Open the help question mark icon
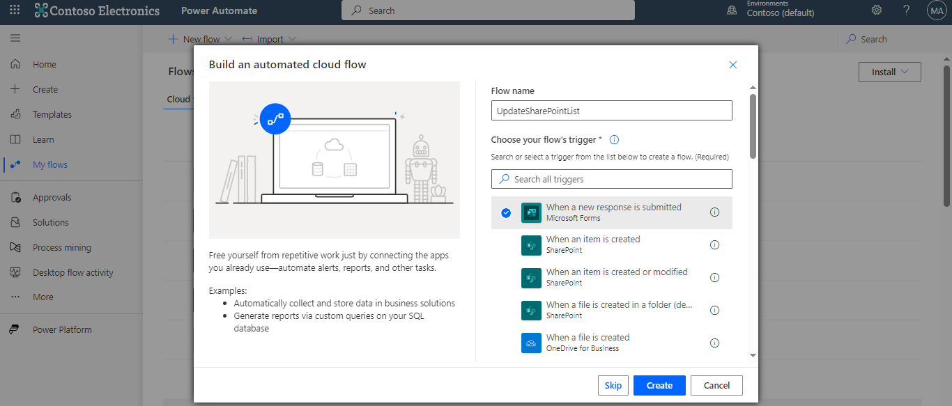The width and height of the screenshot is (952, 406). pos(906,10)
